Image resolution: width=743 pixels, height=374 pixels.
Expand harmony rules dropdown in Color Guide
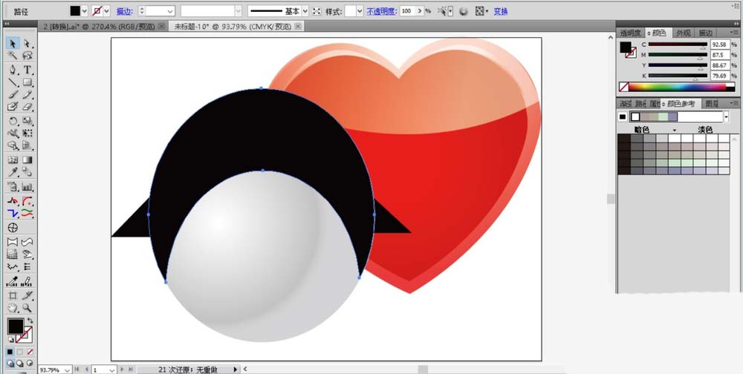[726, 117]
